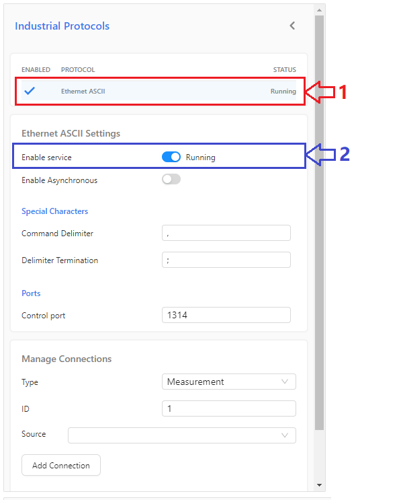Click the Ports section heading

31,293
